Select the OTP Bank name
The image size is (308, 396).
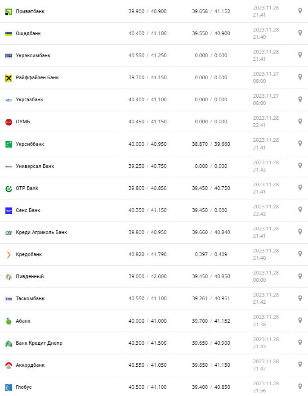click(x=27, y=188)
